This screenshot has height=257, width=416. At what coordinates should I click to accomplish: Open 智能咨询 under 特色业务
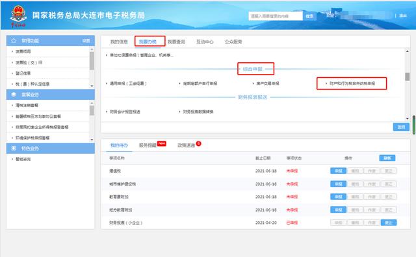pos(23,159)
